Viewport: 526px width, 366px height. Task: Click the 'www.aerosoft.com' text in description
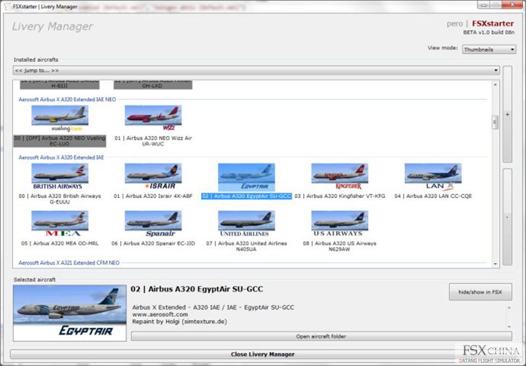[160, 314]
